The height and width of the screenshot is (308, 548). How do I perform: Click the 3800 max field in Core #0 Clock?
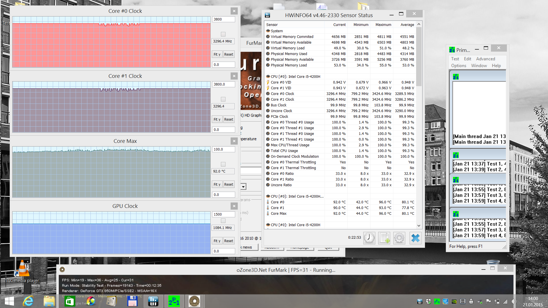[223, 19]
